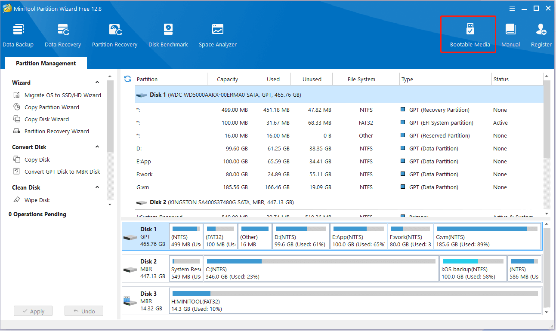Select G:vm(NTFS) 185.6 GB block
The width and height of the screenshot is (556, 331).
point(487,236)
